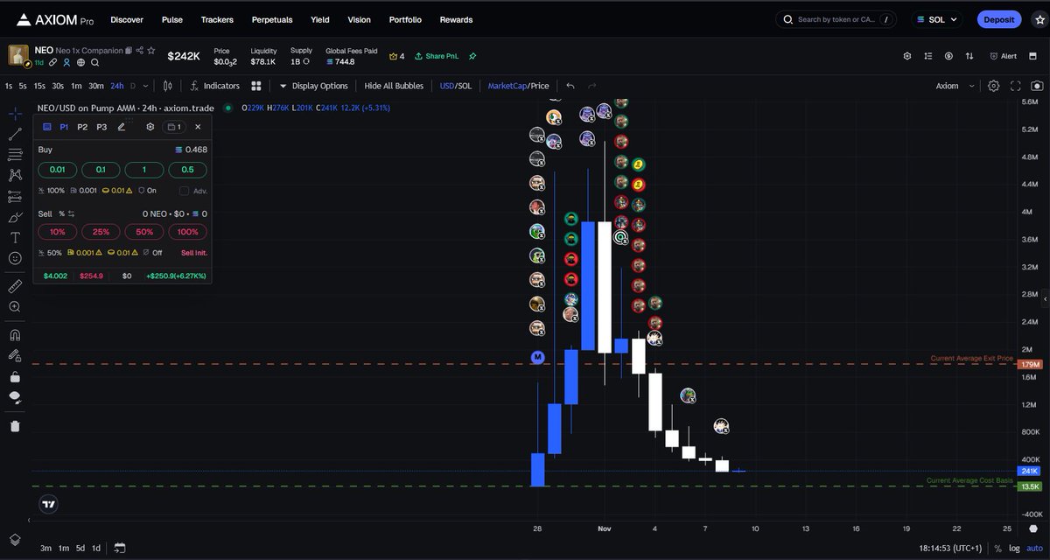Enter fullscreen chart mode

pos(1016,86)
